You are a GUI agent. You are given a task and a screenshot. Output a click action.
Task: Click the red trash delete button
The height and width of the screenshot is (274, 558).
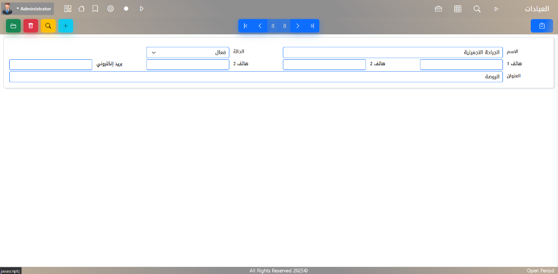pyautogui.click(x=31, y=26)
